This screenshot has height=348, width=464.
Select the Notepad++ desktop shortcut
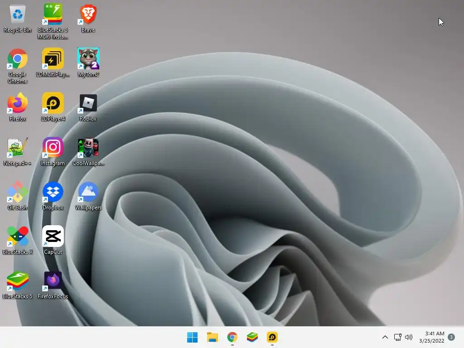point(17,151)
